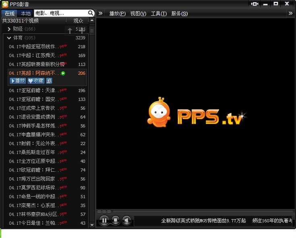Click the 播放 button under selected video

[18, 81]
